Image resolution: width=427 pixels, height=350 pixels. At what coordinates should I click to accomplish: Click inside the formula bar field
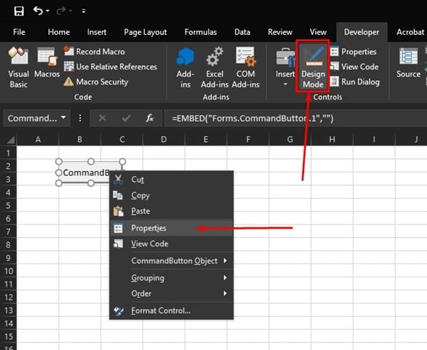click(292, 118)
